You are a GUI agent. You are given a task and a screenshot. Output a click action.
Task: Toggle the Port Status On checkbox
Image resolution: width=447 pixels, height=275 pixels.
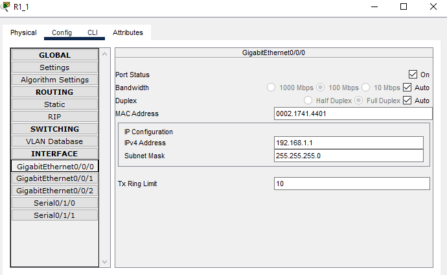click(x=413, y=75)
